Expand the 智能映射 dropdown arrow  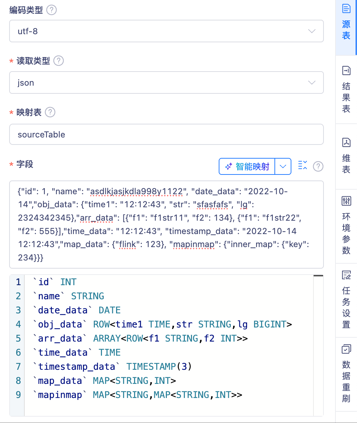point(283,166)
